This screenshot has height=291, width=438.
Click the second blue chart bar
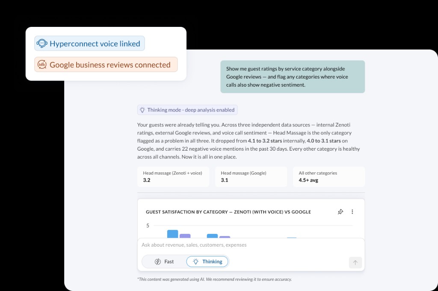tap(212, 236)
